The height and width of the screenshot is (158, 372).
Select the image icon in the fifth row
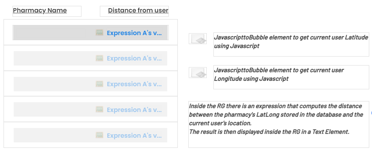point(99,135)
